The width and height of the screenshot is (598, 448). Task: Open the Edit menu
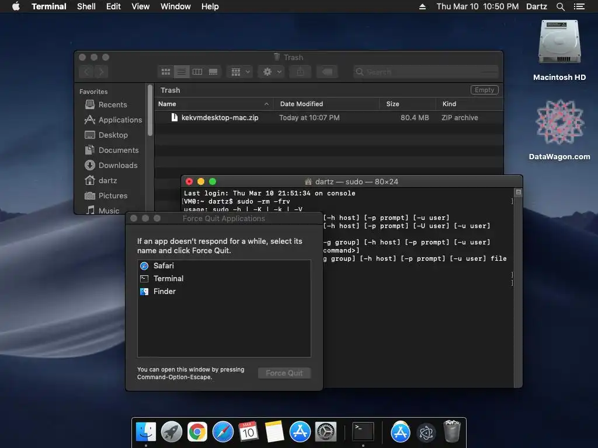point(113,6)
